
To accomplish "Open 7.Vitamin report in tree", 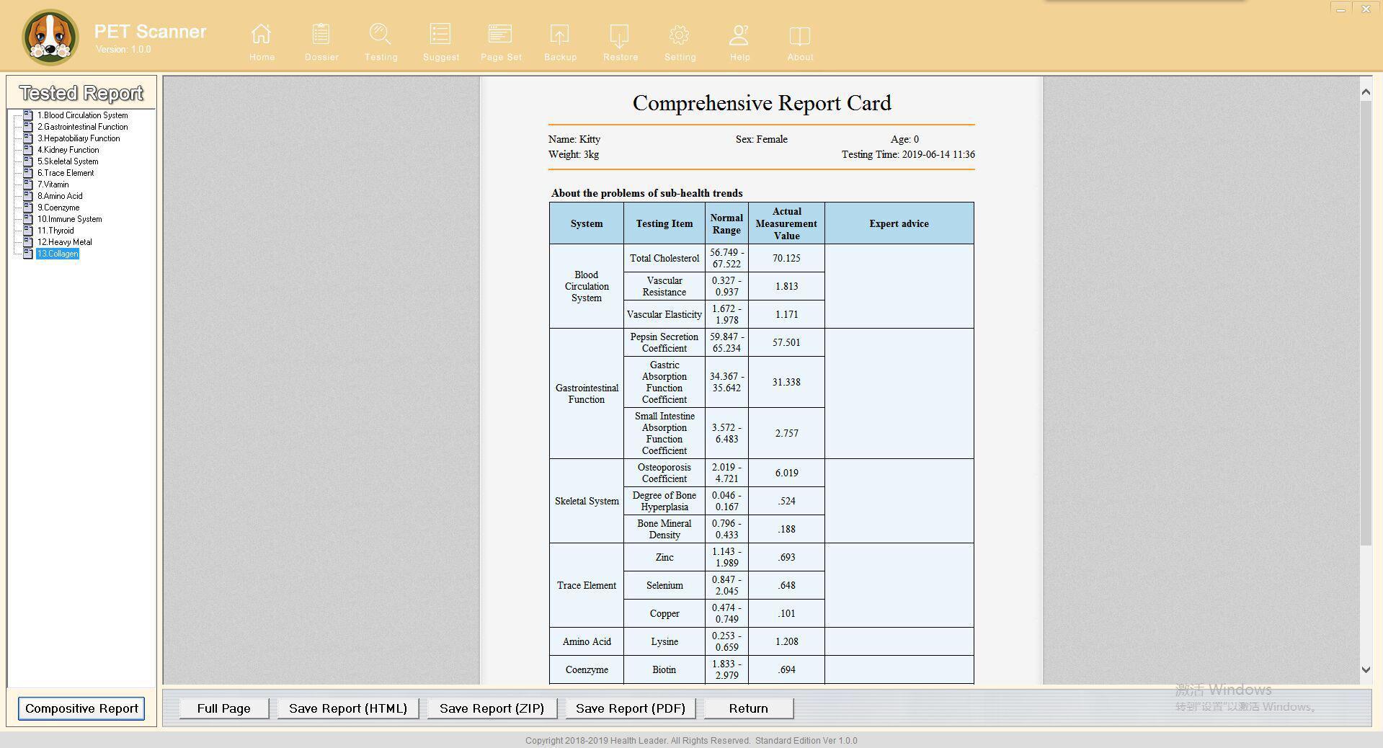I will (53, 184).
